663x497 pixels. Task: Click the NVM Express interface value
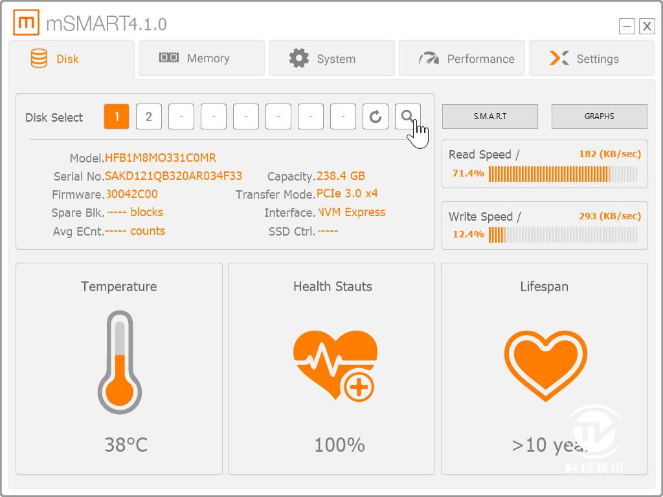(352, 212)
